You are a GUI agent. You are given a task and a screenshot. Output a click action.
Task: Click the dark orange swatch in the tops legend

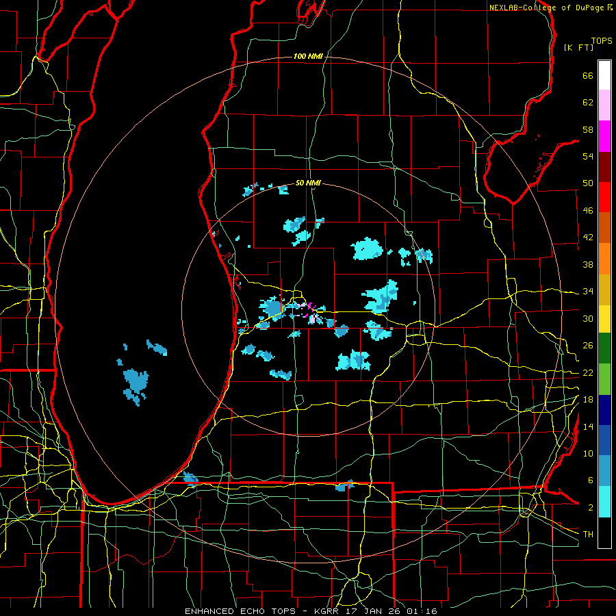pyautogui.click(x=604, y=227)
